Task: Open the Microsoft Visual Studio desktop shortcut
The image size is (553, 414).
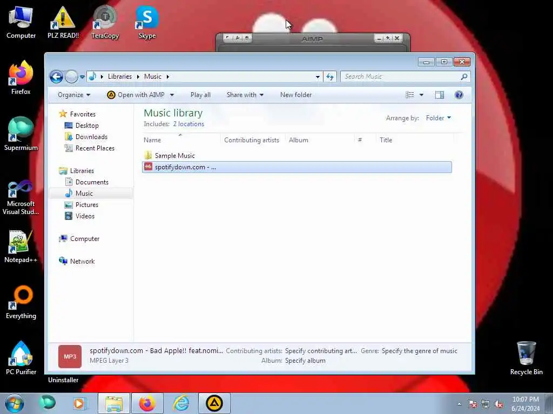Action: (x=21, y=197)
